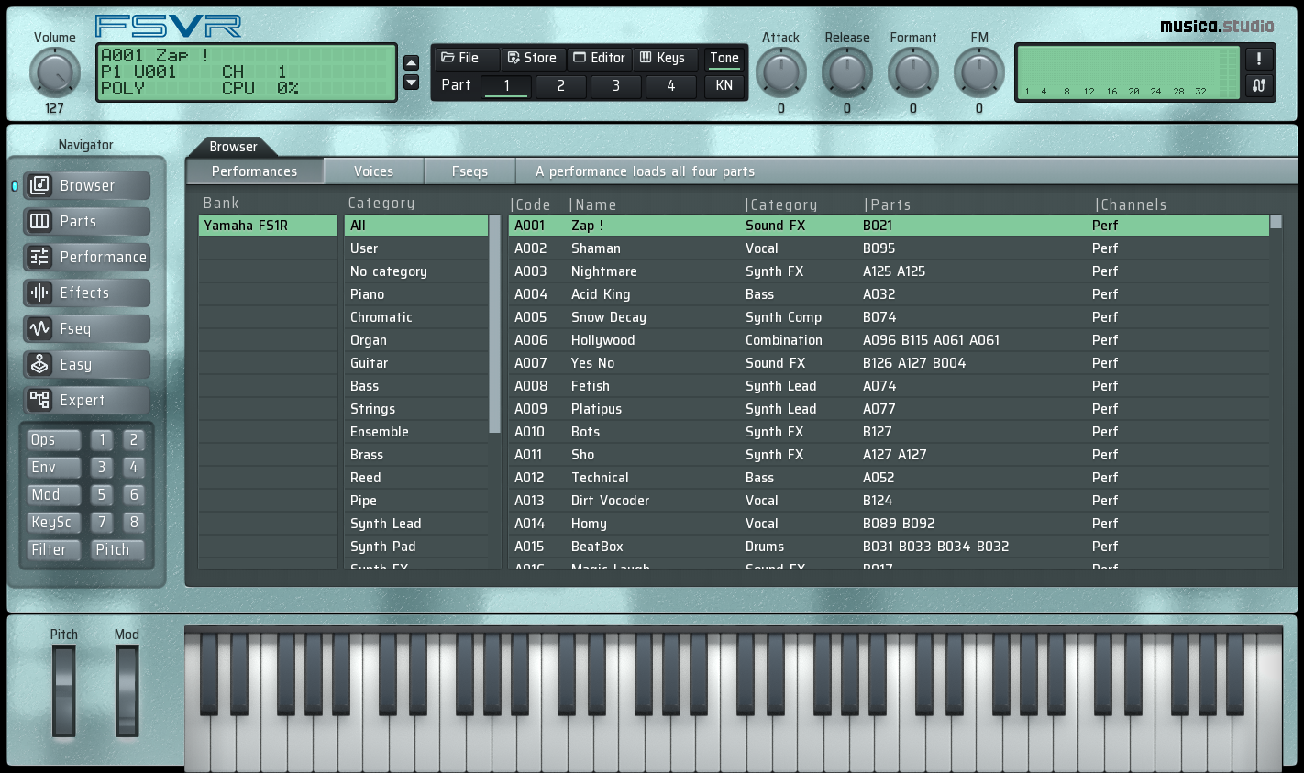Select Part 4
1304x773 pixels.
(671, 86)
